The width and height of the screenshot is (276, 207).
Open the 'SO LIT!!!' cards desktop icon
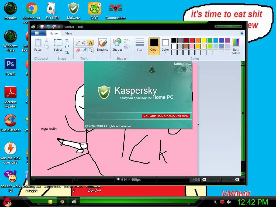53,11
